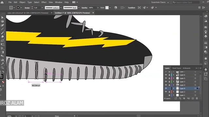This screenshot has width=209, height=117.
Task: Open the Essentials Classic workspace switcher
Action: [160, 2]
